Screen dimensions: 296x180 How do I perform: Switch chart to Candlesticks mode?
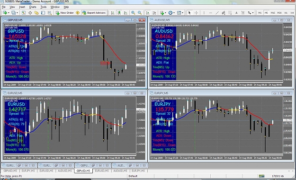click(x=119, y=13)
